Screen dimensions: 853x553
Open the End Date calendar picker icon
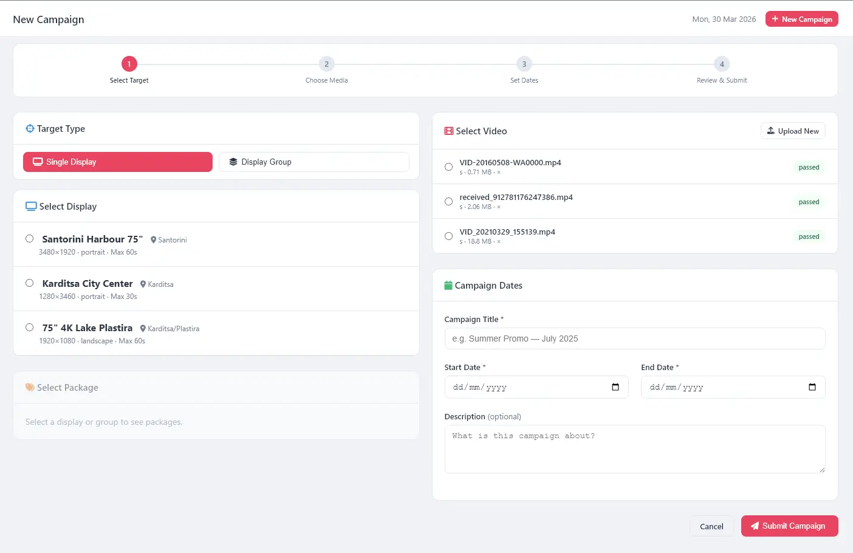[812, 387]
